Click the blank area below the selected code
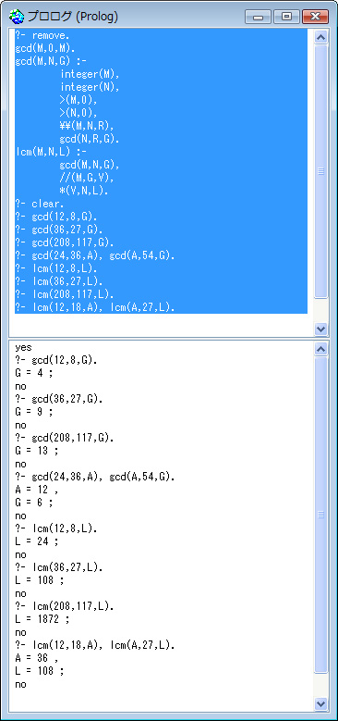Viewport: 338px width, 721px height. click(x=161, y=324)
